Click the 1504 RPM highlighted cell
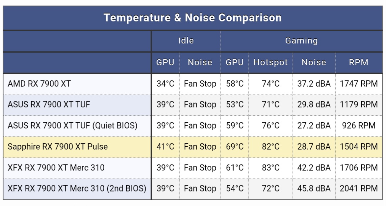 pyautogui.click(x=358, y=147)
